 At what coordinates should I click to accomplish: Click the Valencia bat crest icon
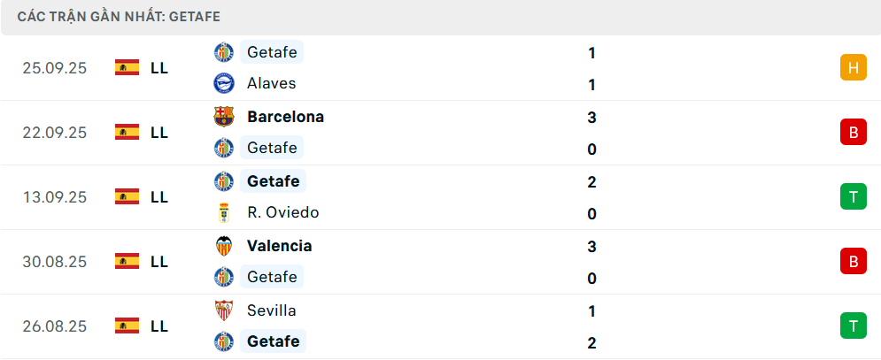(x=224, y=246)
